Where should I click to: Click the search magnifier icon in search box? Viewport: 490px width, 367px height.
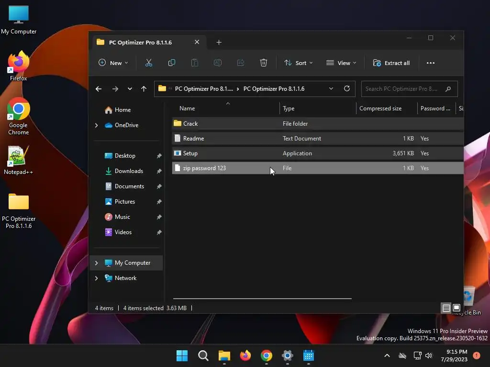coord(448,89)
